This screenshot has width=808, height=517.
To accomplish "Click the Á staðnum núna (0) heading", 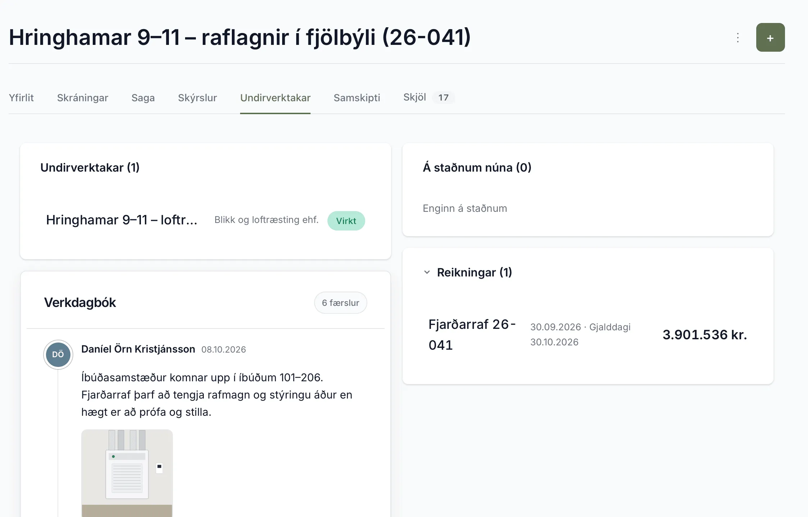I will point(477,168).
